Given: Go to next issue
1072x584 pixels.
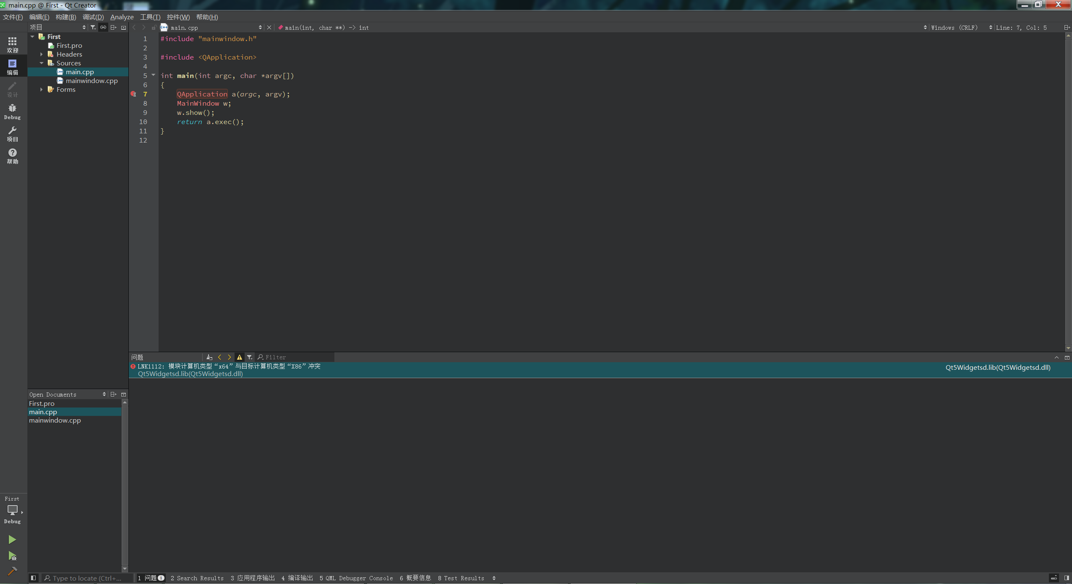Looking at the screenshot, I should click(x=229, y=357).
